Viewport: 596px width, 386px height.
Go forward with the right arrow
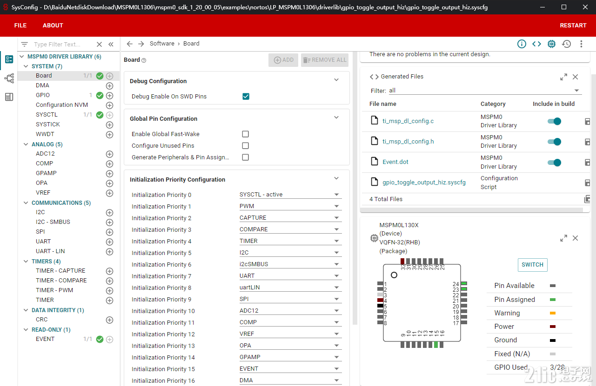point(141,44)
